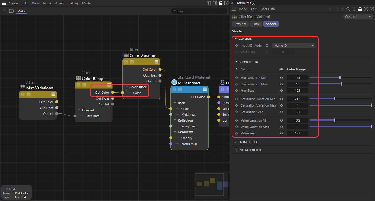The image size is (375, 201).
Task: Click the solo icon on Max Variations node
Action: 23,94
